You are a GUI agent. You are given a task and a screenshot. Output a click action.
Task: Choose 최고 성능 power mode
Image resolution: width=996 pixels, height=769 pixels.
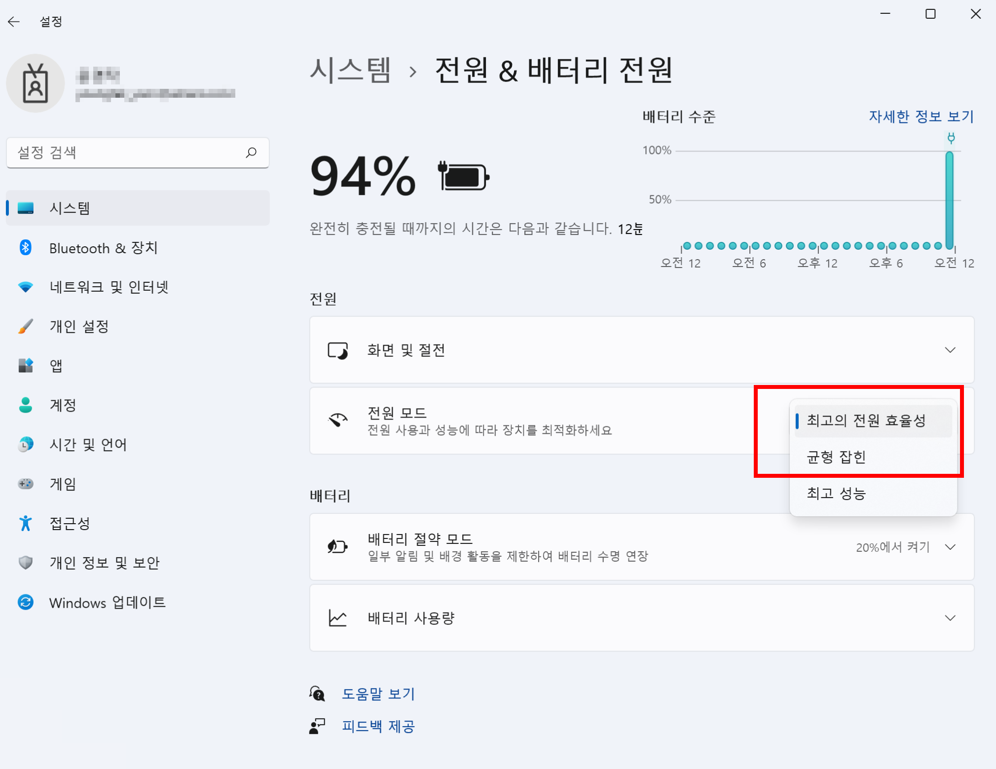836,494
